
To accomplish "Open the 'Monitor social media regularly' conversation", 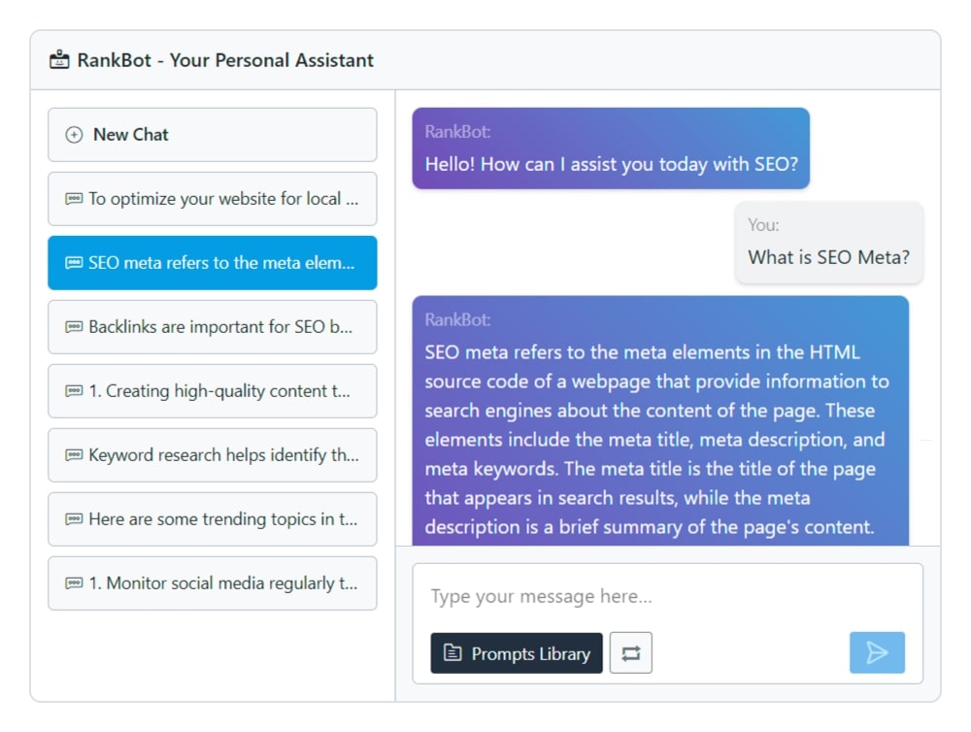I will (x=212, y=583).
